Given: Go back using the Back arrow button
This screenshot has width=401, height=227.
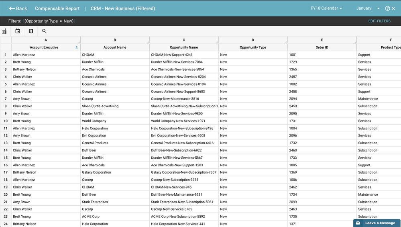Looking at the screenshot, I should click(18, 8).
